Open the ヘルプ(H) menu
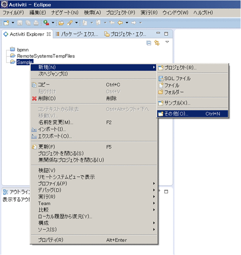 pyautogui.click(x=203, y=13)
